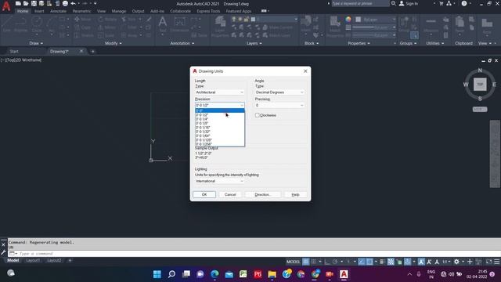This screenshot has height=282, width=501.
Task: Click the Save icon in quick access toolbar
Action: coord(34,3)
